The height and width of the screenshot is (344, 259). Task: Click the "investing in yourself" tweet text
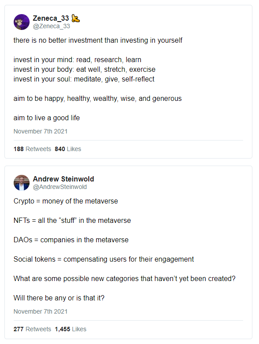pyautogui.click(x=98, y=41)
